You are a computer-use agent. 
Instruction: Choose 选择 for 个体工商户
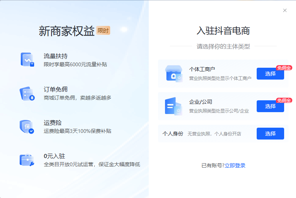pyautogui.click(x=270, y=74)
